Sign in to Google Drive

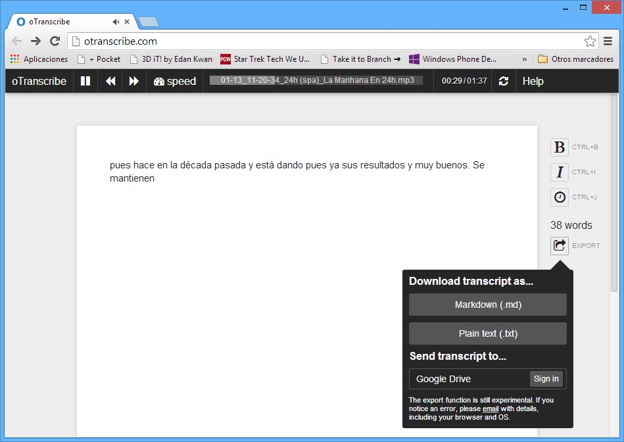(x=546, y=379)
